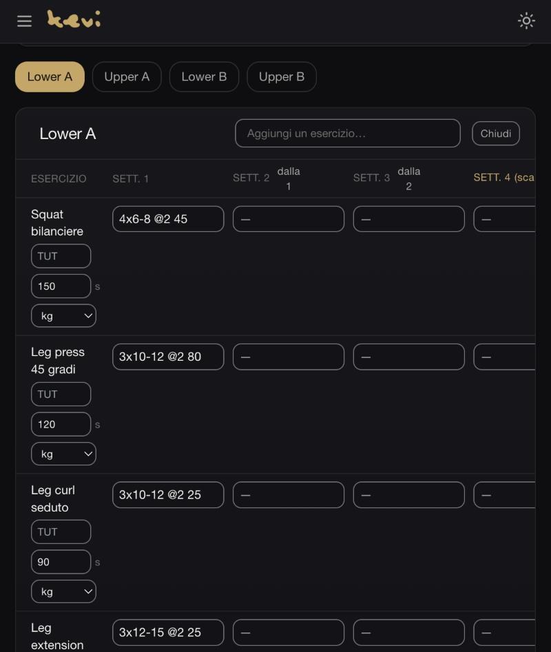The image size is (551, 652).
Task: Click the 3x10-12 @2 80 cell
Action: click(x=168, y=357)
